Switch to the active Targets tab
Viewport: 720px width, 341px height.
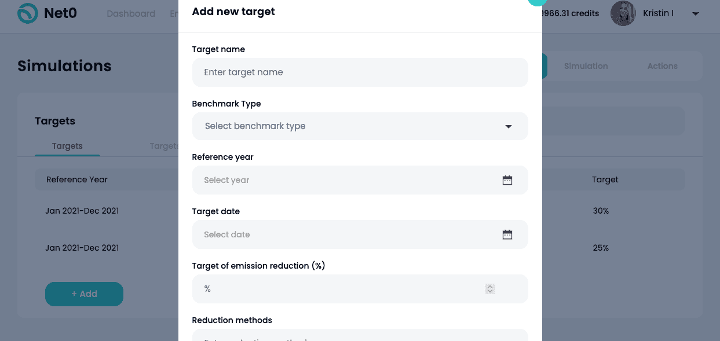pos(67,146)
